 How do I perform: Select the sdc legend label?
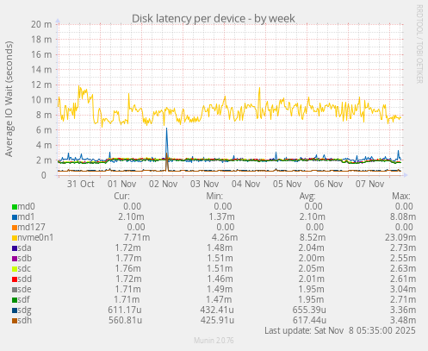tap(24, 268)
